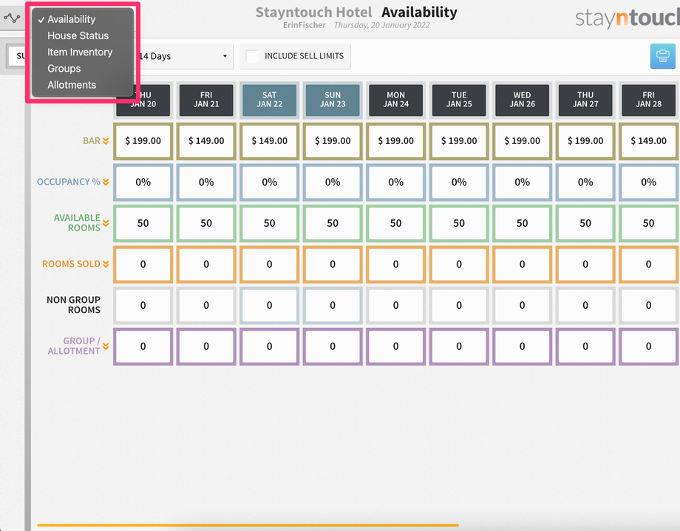Click the OCCUPANCY % row label
Viewport: 680px width, 531px height.
point(69,182)
